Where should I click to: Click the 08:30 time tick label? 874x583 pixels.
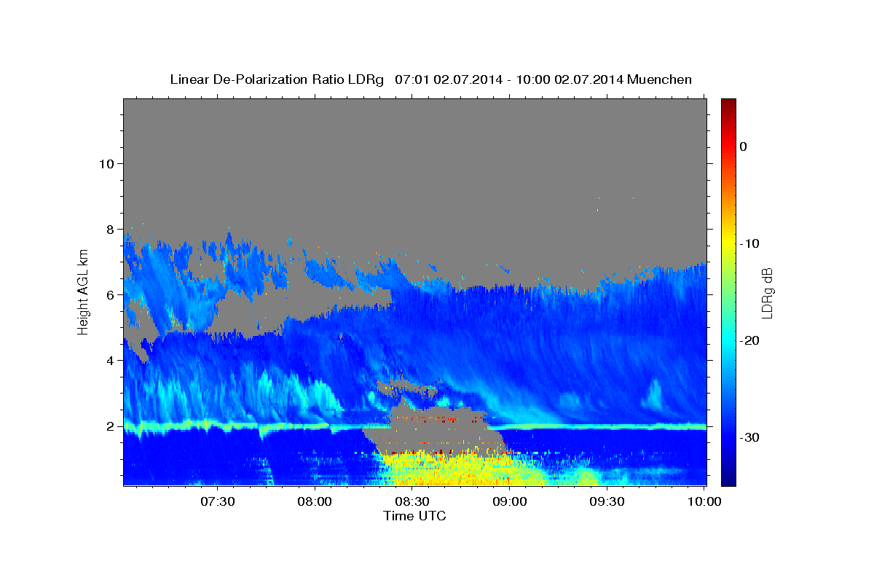412,501
